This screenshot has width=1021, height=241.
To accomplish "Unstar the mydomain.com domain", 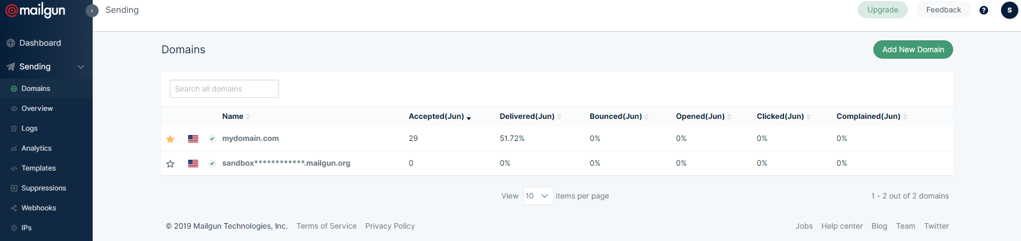I will pyautogui.click(x=170, y=139).
